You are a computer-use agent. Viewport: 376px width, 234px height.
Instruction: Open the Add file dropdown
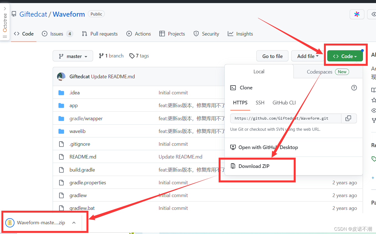point(308,56)
